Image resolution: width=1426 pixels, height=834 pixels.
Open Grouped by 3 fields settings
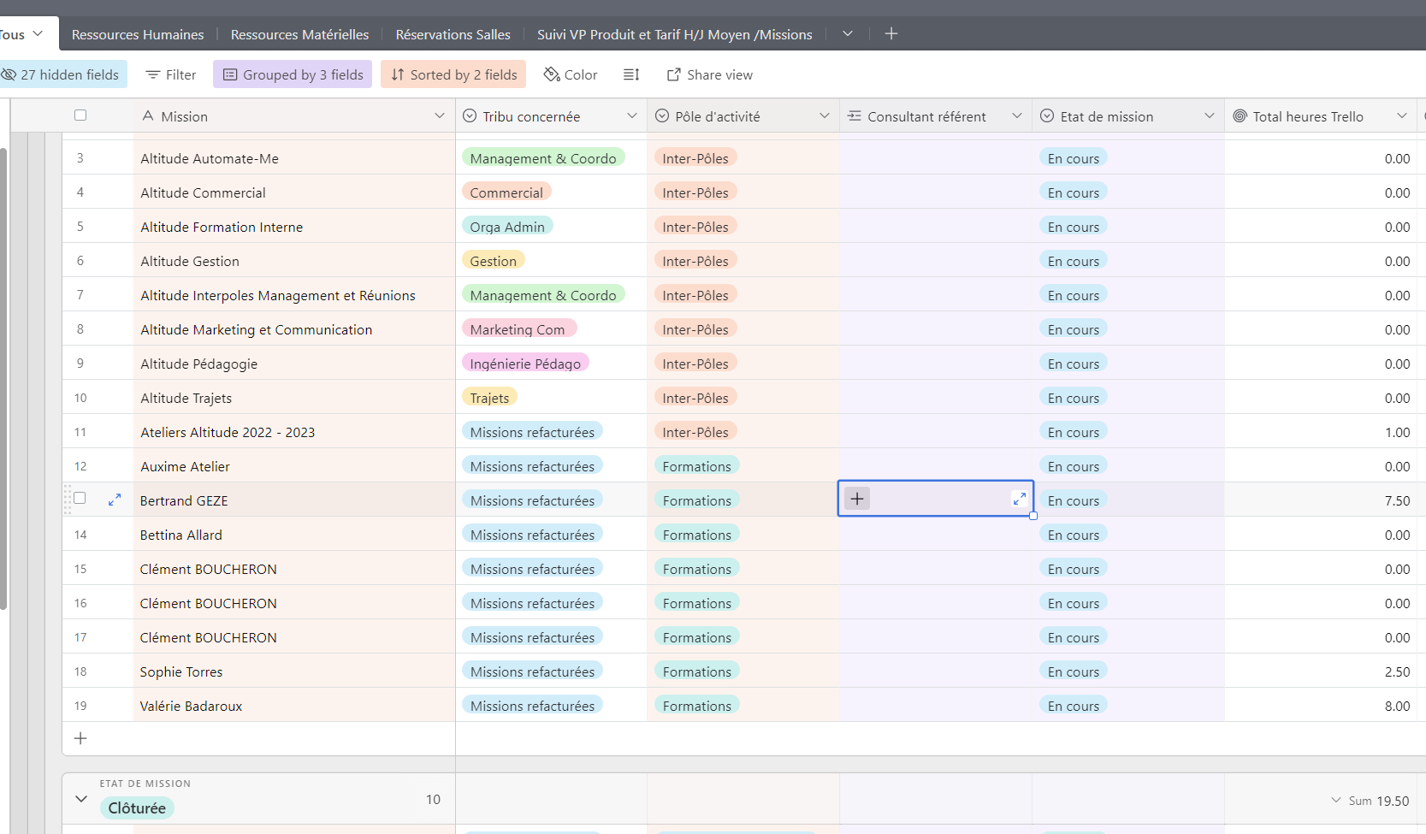pos(293,74)
